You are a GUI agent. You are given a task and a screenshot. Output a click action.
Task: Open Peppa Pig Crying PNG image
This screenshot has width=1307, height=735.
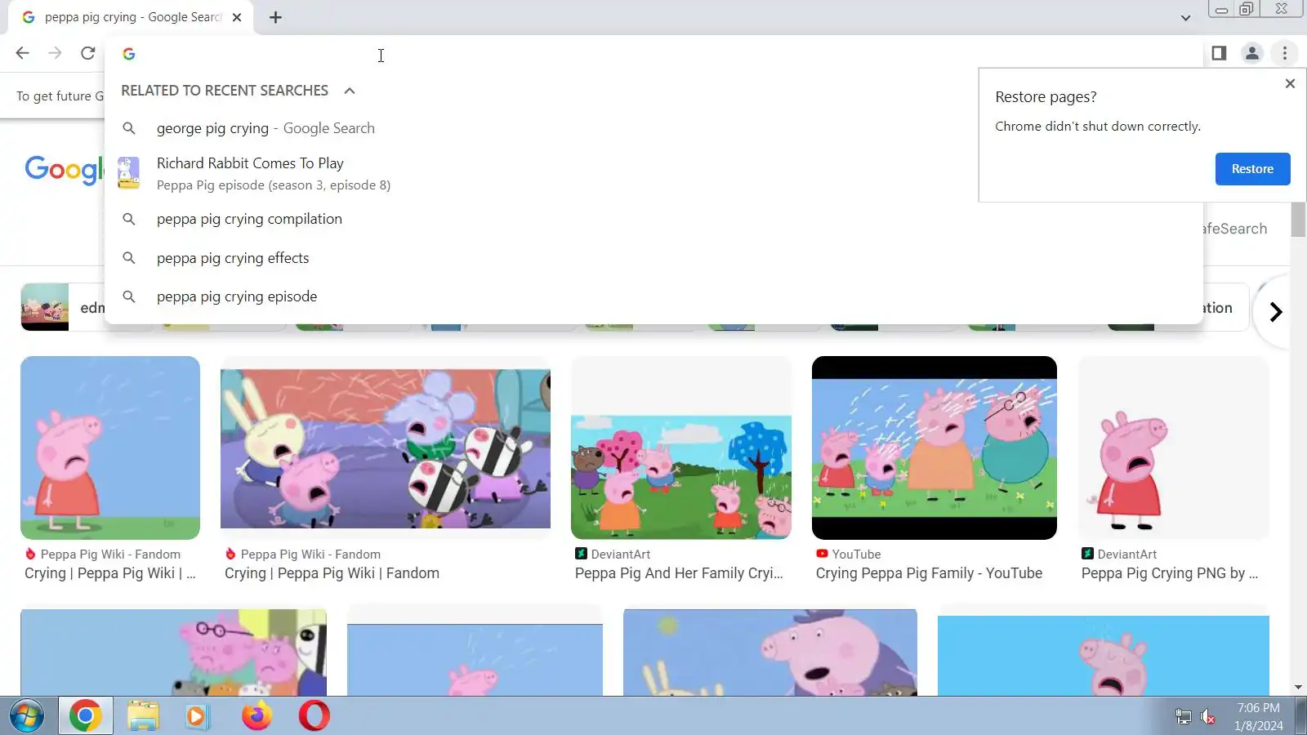pyautogui.click(x=1174, y=448)
